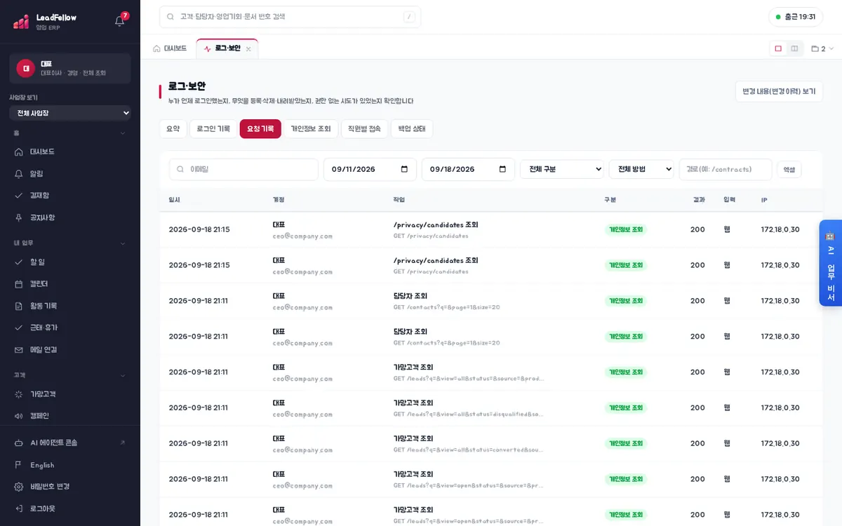Switch to the 로그인 기록 tab
The height and width of the screenshot is (526, 842).
tap(213, 129)
